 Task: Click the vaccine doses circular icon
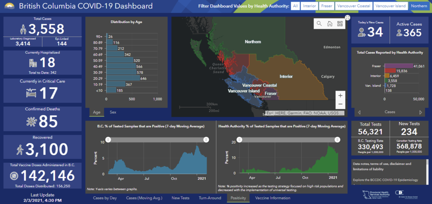click(x=13, y=176)
